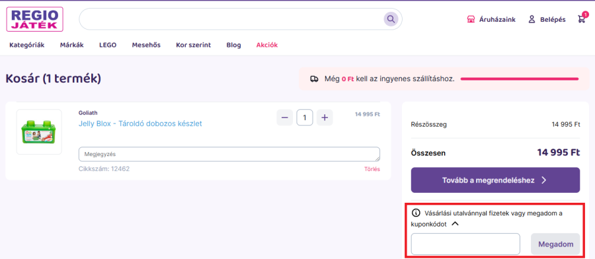Click the Belépés login link

pos(553,19)
